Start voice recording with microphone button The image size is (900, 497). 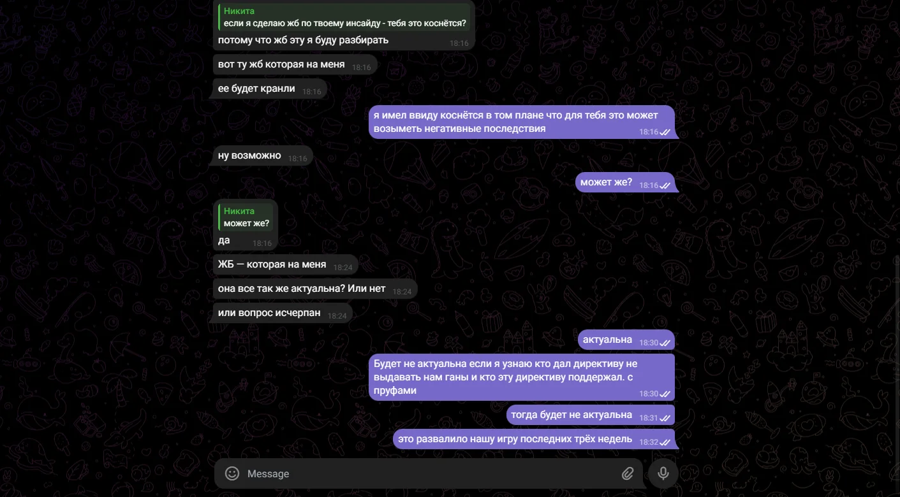click(663, 473)
